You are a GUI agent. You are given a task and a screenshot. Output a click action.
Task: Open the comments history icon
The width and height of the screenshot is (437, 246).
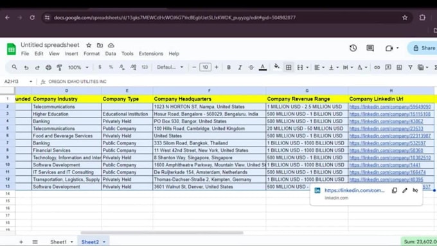[x=370, y=48]
